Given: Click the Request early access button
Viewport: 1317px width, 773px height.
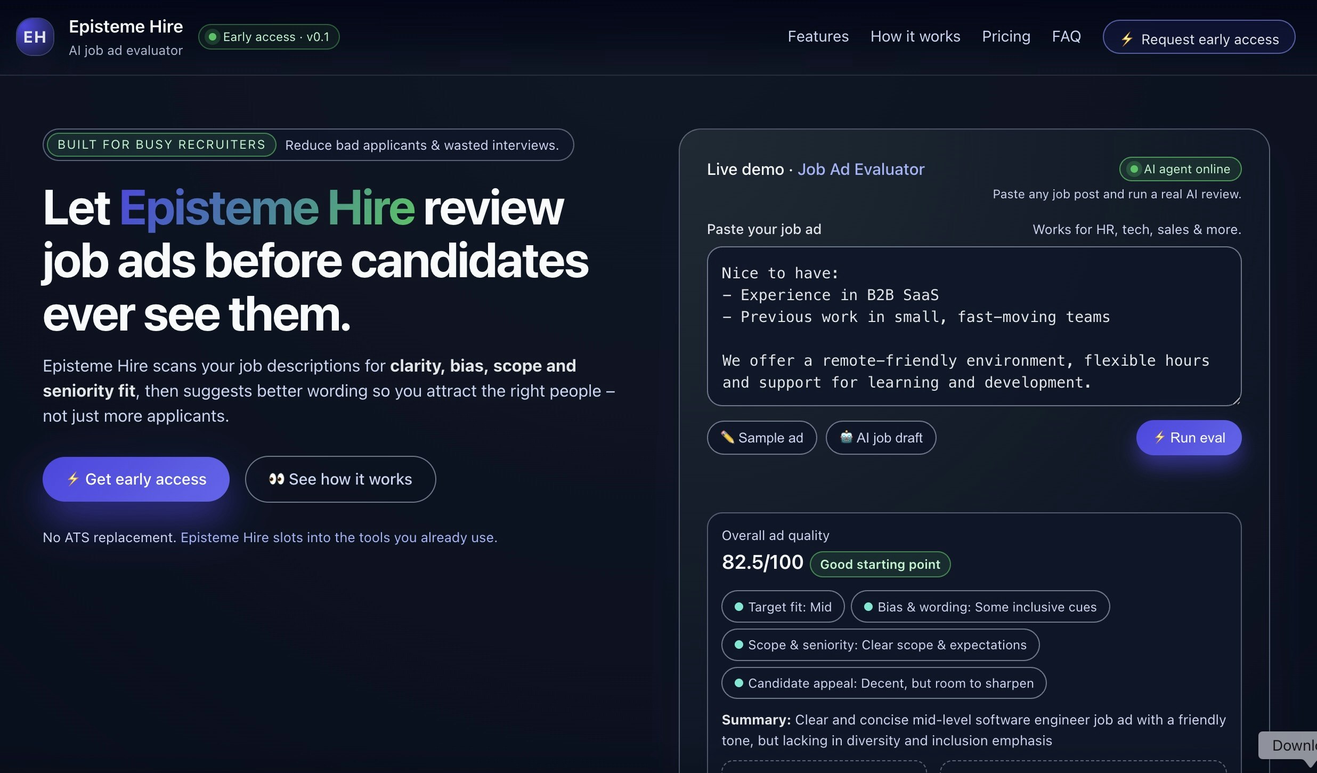Looking at the screenshot, I should [x=1198, y=37].
